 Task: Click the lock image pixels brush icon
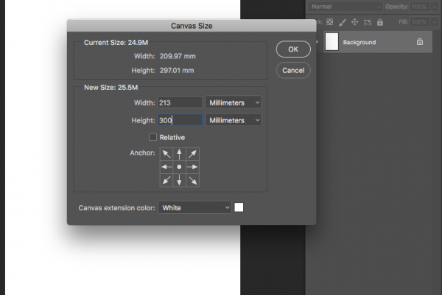click(343, 22)
